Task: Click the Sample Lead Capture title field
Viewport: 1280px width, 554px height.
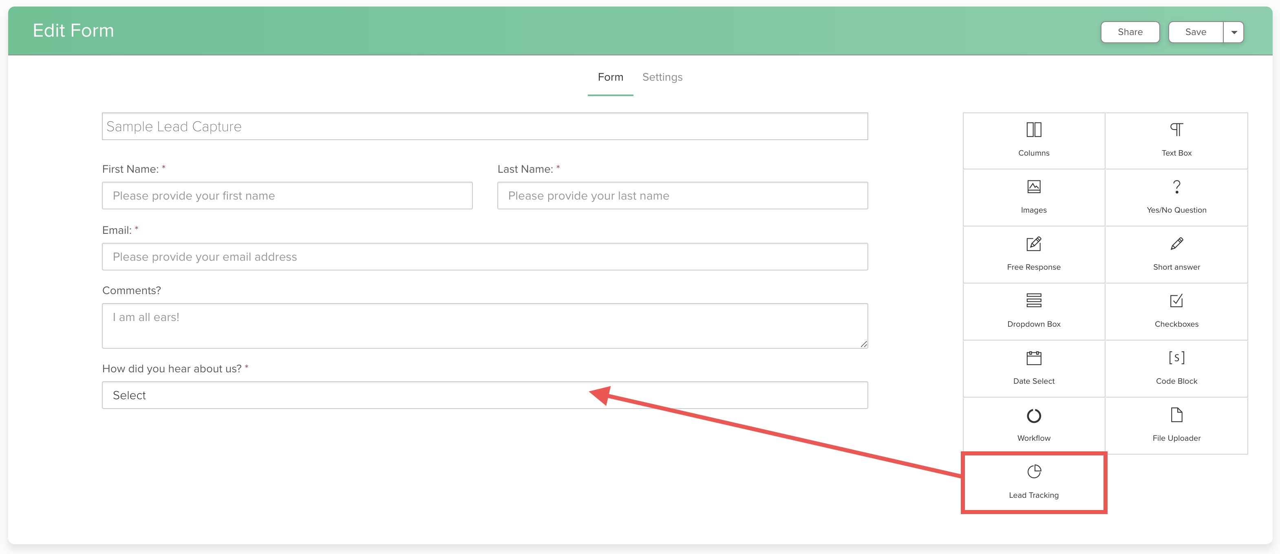Action: (x=484, y=127)
